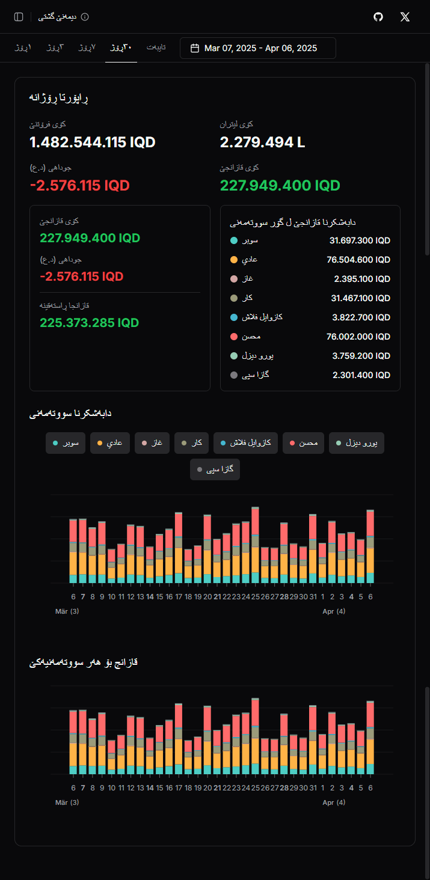Toggle the سوپەر fuel series chip
Screen dimensions: 430x880
click(x=66, y=443)
